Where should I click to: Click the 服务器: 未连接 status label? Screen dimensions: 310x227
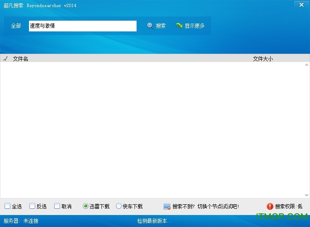[x=21, y=221]
